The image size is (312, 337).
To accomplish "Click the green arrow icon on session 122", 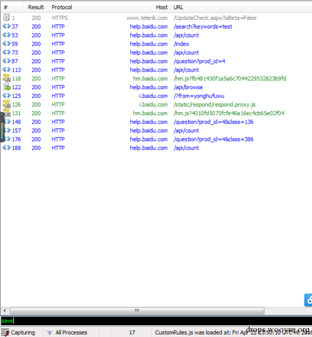I will pos(7,87).
